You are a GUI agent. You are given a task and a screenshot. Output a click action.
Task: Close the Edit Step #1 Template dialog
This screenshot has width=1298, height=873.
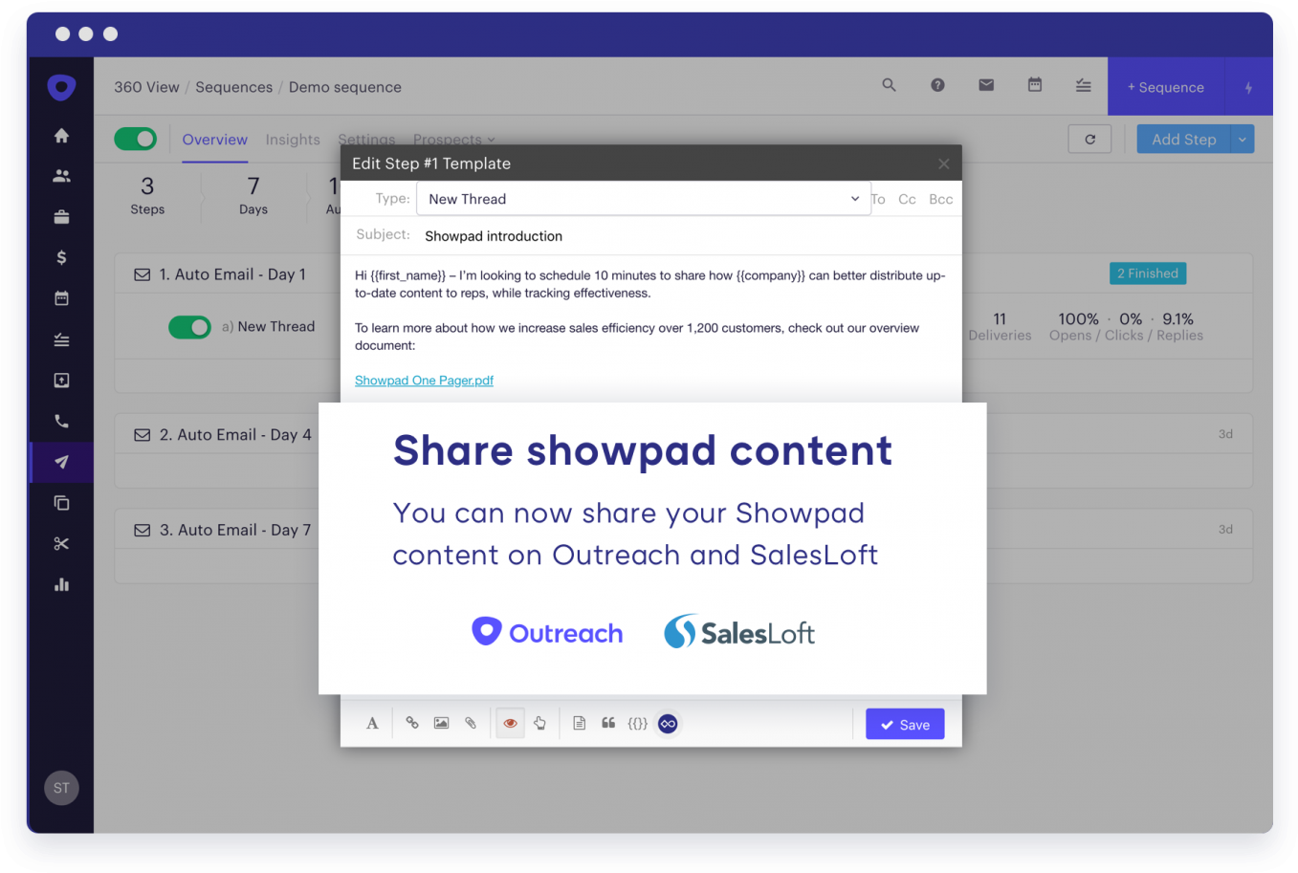(944, 164)
